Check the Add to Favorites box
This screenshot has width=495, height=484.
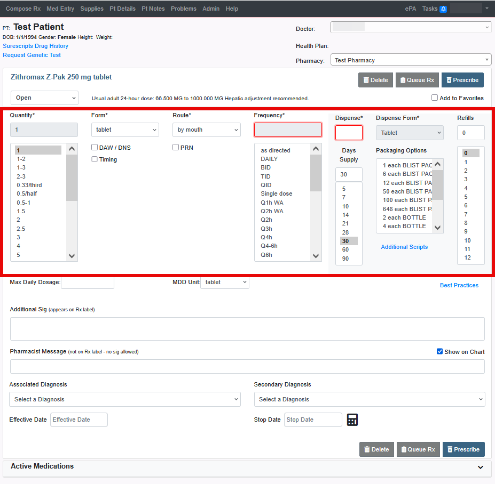(436, 98)
